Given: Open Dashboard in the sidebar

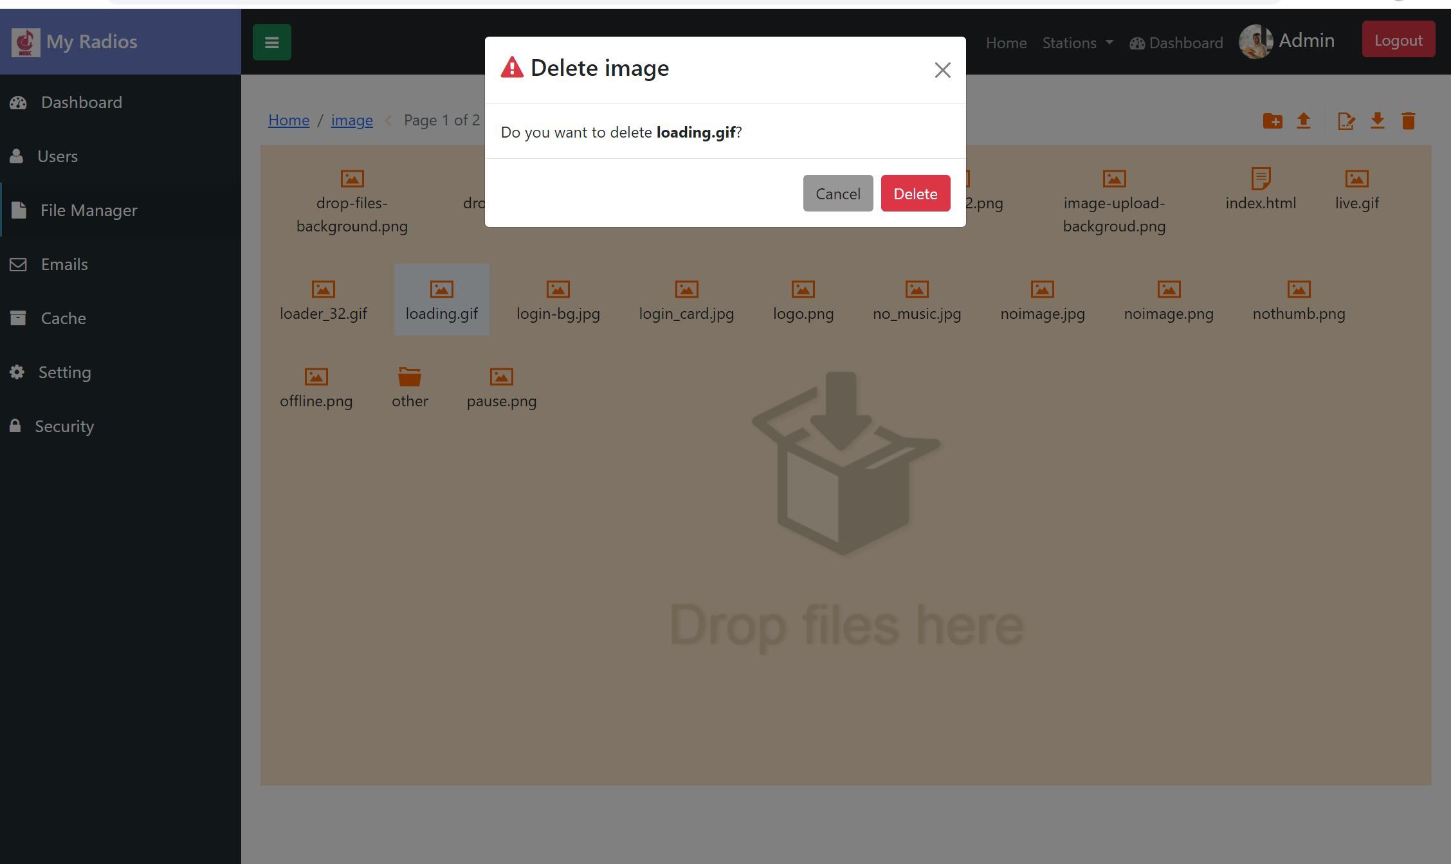Looking at the screenshot, I should (x=120, y=102).
